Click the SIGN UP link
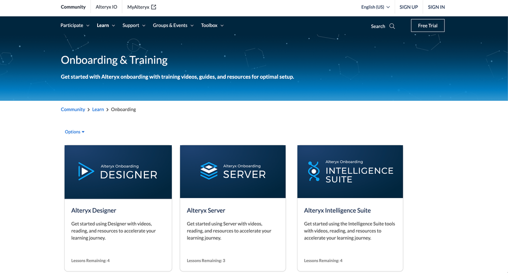The width and height of the screenshot is (508, 273). pos(408,7)
